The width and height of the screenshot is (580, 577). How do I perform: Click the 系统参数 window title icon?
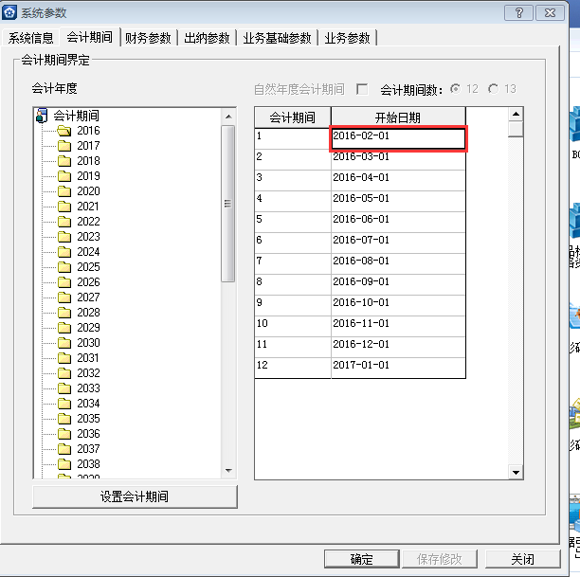[x=10, y=11]
